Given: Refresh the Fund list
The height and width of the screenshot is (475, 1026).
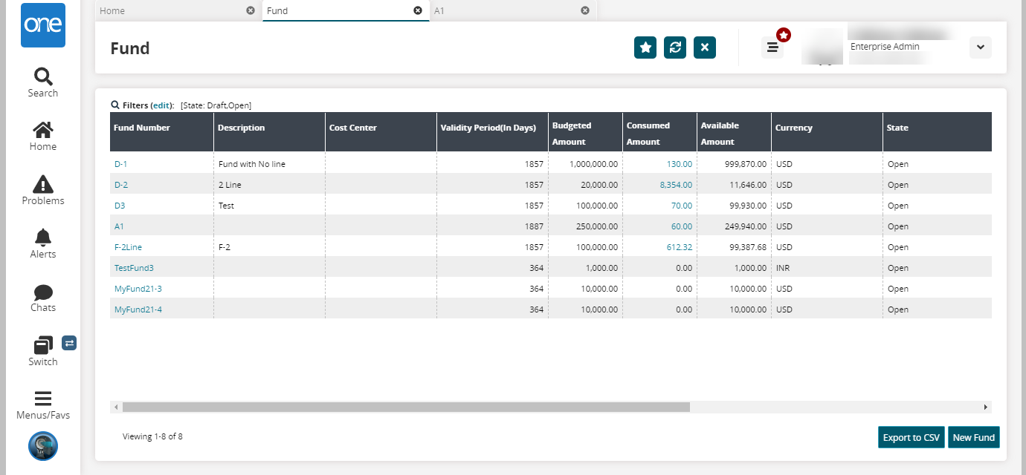Looking at the screenshot, I should click(675, 47).
